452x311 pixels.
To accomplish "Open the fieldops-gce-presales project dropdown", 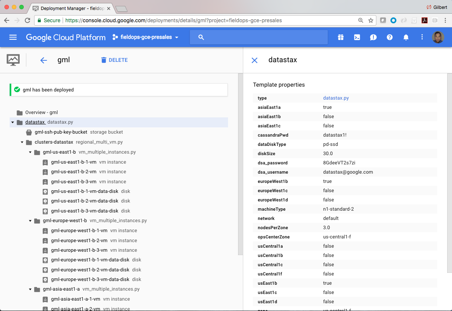I will [x=145, y=37].
